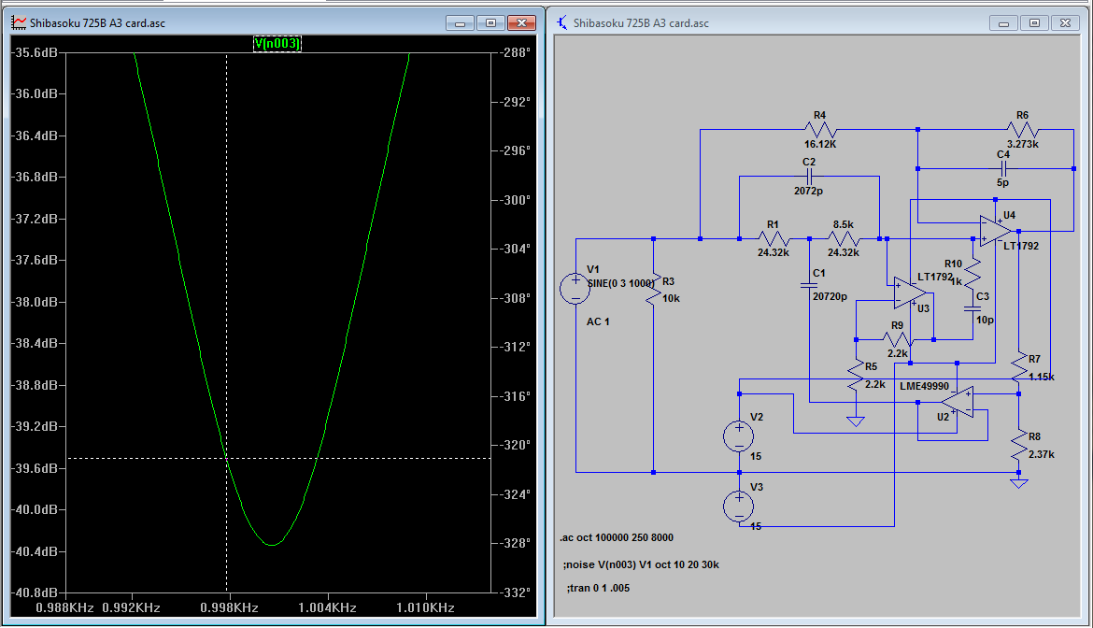Minimize the plot window
This screenshot has width=1093, height=628.
460,23
